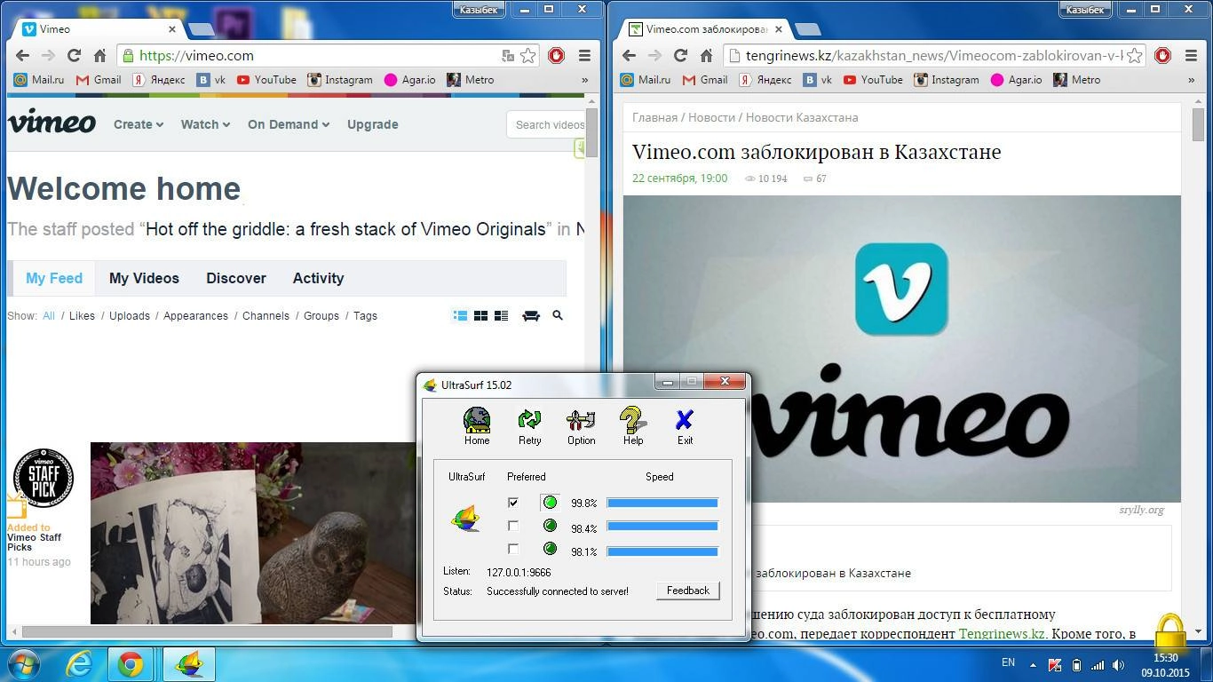Filter feed by Appearances

click(195, 315)
